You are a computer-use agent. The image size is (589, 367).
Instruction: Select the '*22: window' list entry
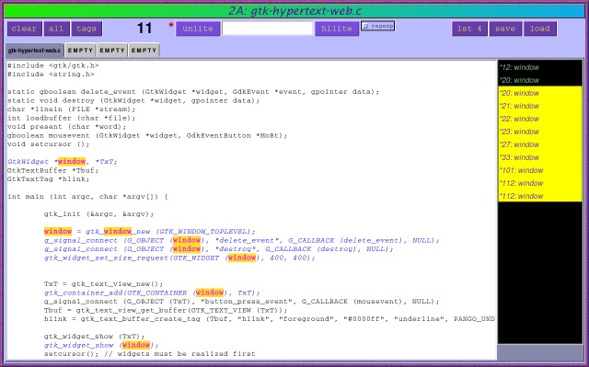540,119
